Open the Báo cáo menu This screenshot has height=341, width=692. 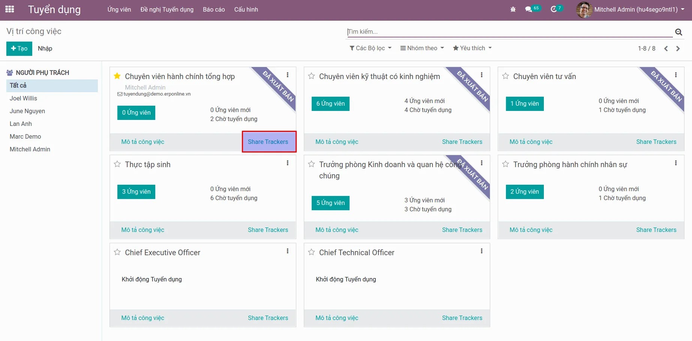(x=214, y=9)
